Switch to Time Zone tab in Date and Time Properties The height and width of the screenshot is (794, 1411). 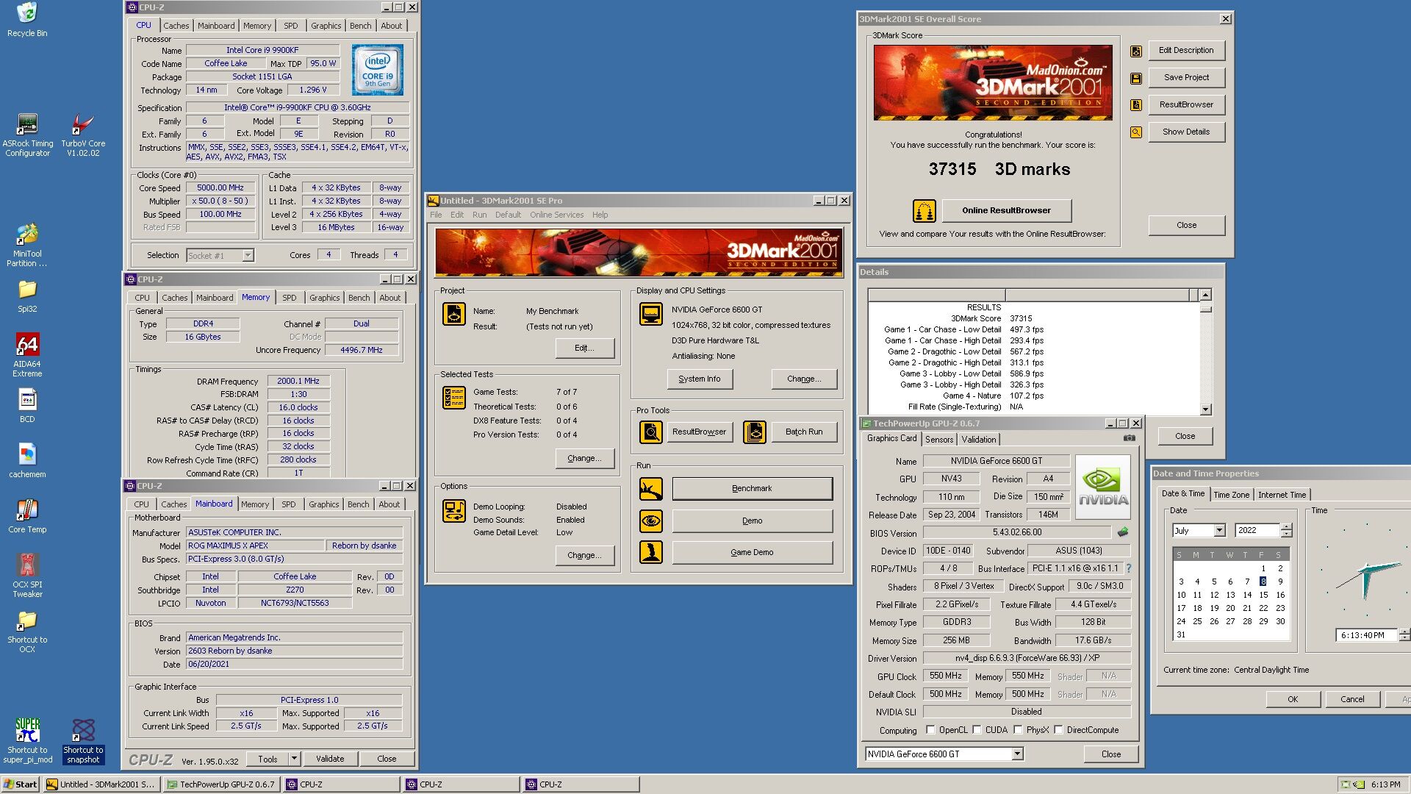pos(1231,495)
